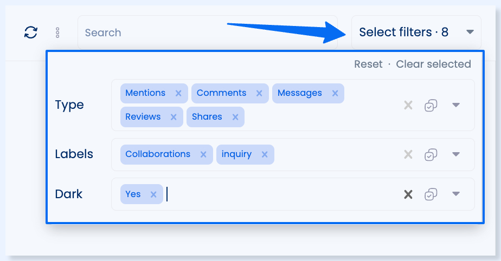The image size is (501, 261).
Task: Clear all values in Type row
Action: (x=408, y=105)
